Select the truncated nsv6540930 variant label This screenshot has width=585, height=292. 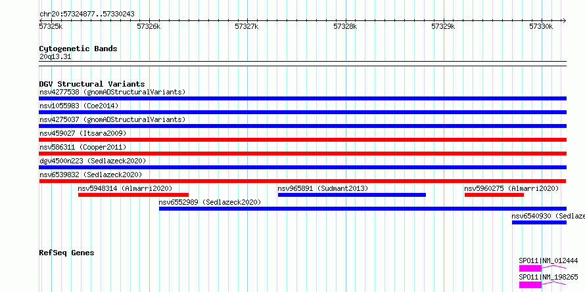(x=548, y=216)
